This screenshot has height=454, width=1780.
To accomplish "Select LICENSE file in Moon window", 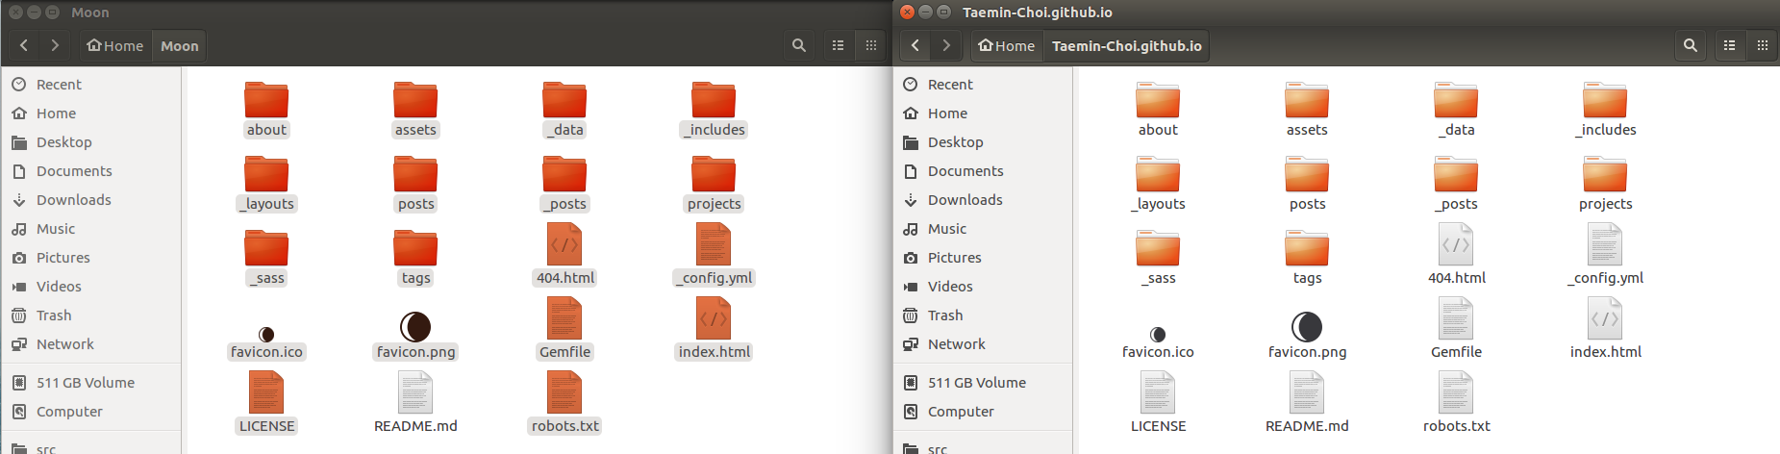I will pyautogui.click(x=266, y=403).
